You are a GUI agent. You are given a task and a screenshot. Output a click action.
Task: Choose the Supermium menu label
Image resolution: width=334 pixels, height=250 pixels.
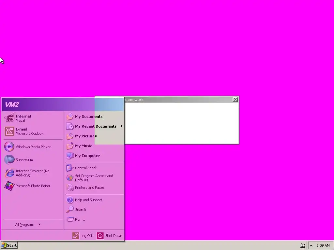coord(24,160)
